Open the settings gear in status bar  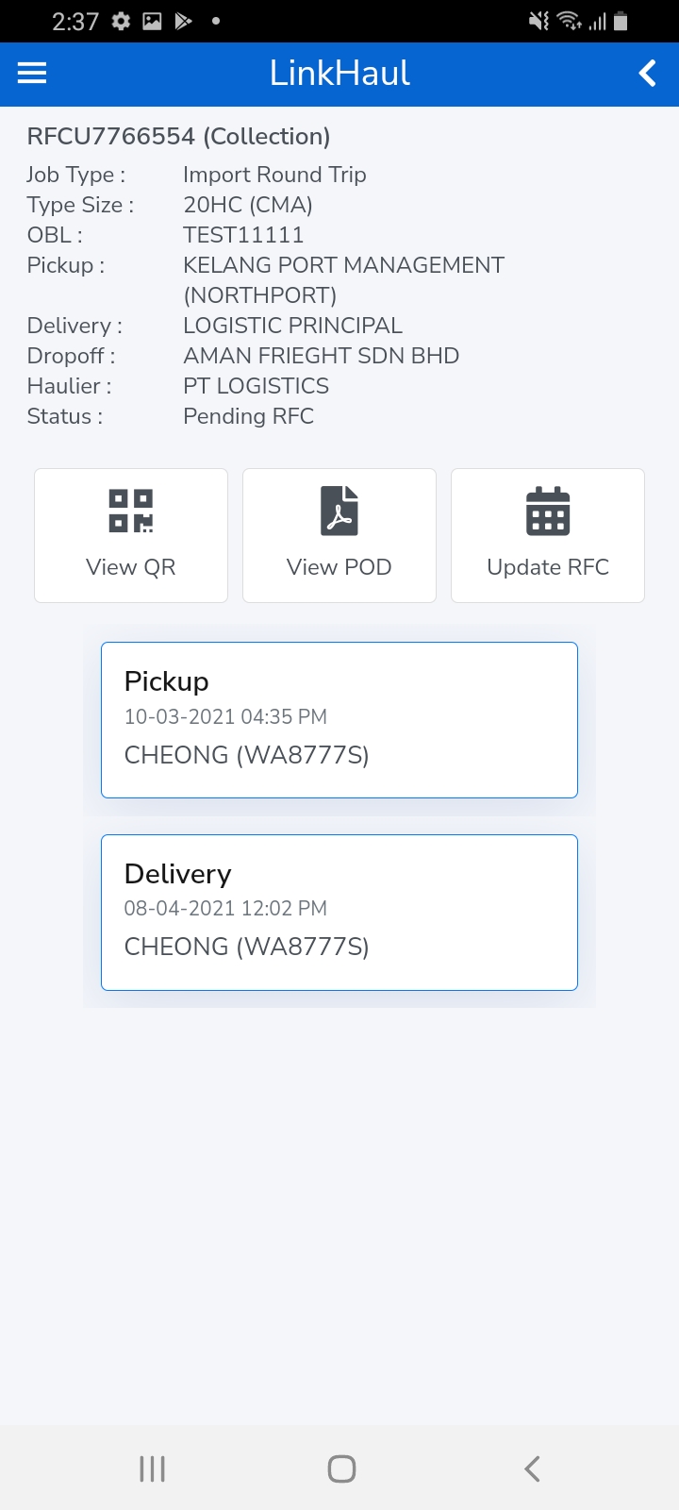(x=121, y=21)
